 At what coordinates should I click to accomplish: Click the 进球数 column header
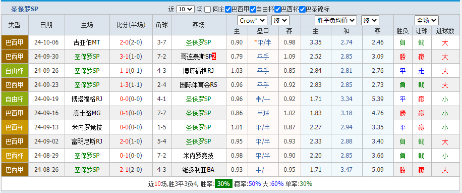(445, 31)
